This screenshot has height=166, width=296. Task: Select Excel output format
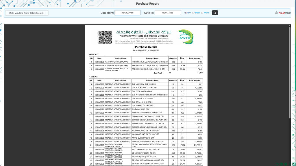pyautogui.click(x=193, y=13)
